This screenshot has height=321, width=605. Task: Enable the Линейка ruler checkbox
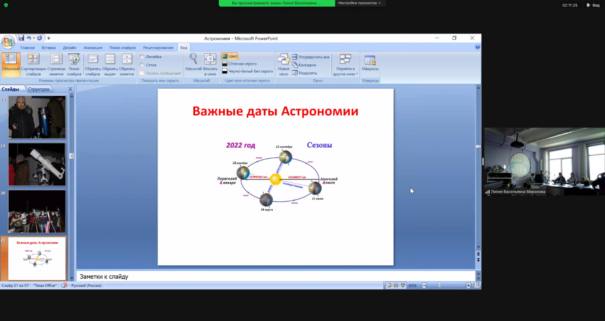[142, 57]
